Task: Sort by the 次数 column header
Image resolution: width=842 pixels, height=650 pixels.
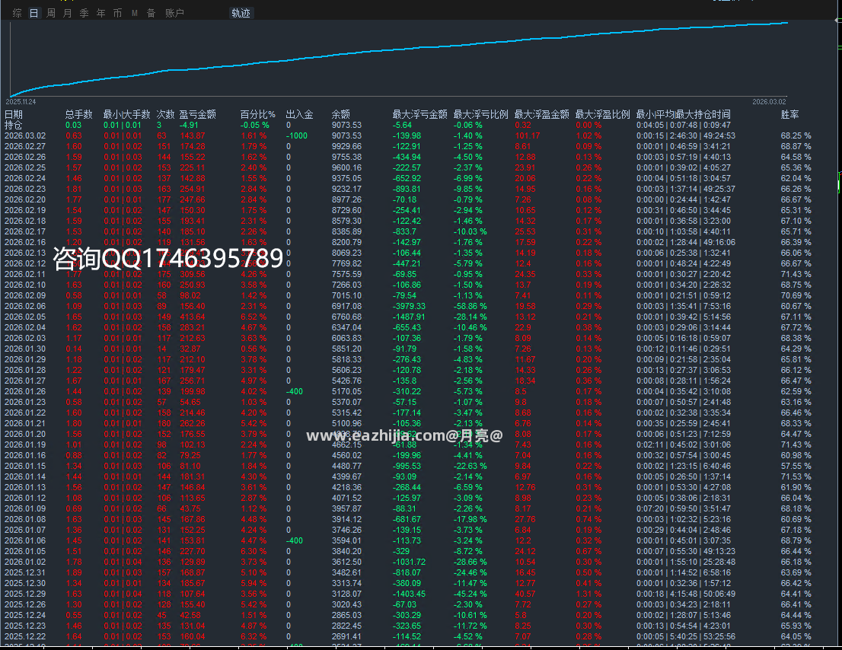Action: point(165,114)
